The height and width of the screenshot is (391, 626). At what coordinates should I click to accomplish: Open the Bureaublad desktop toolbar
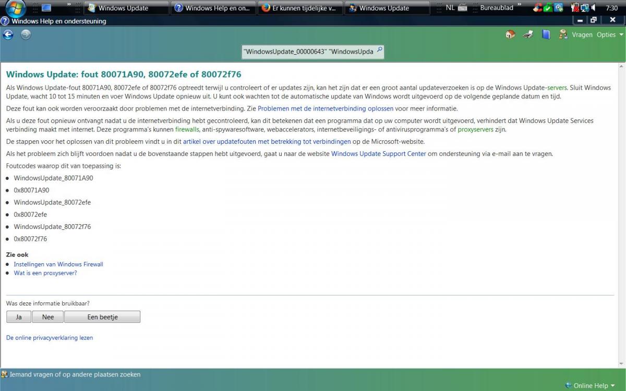[497, 8]
